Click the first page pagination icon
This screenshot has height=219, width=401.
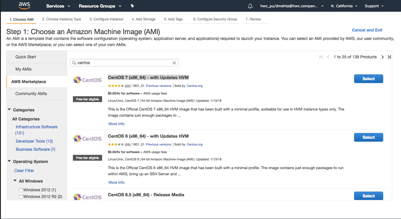point(321,57)
